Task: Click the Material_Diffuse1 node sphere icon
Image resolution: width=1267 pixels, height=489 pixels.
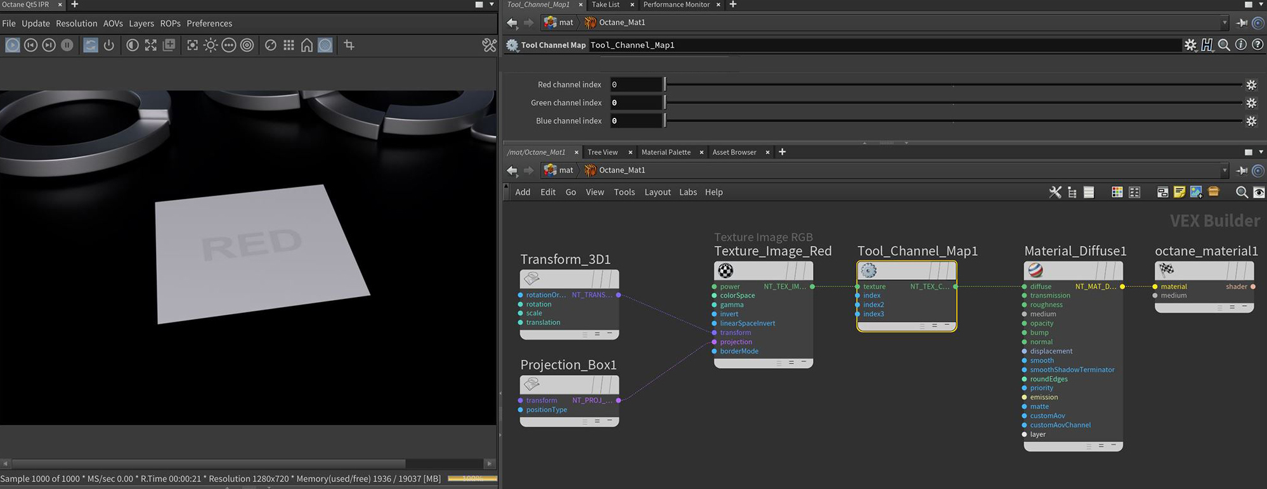Action: click(x=1035, y=271)
